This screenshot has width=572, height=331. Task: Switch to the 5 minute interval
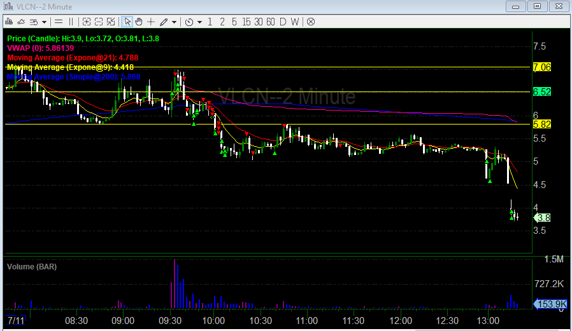pos(234,22)
